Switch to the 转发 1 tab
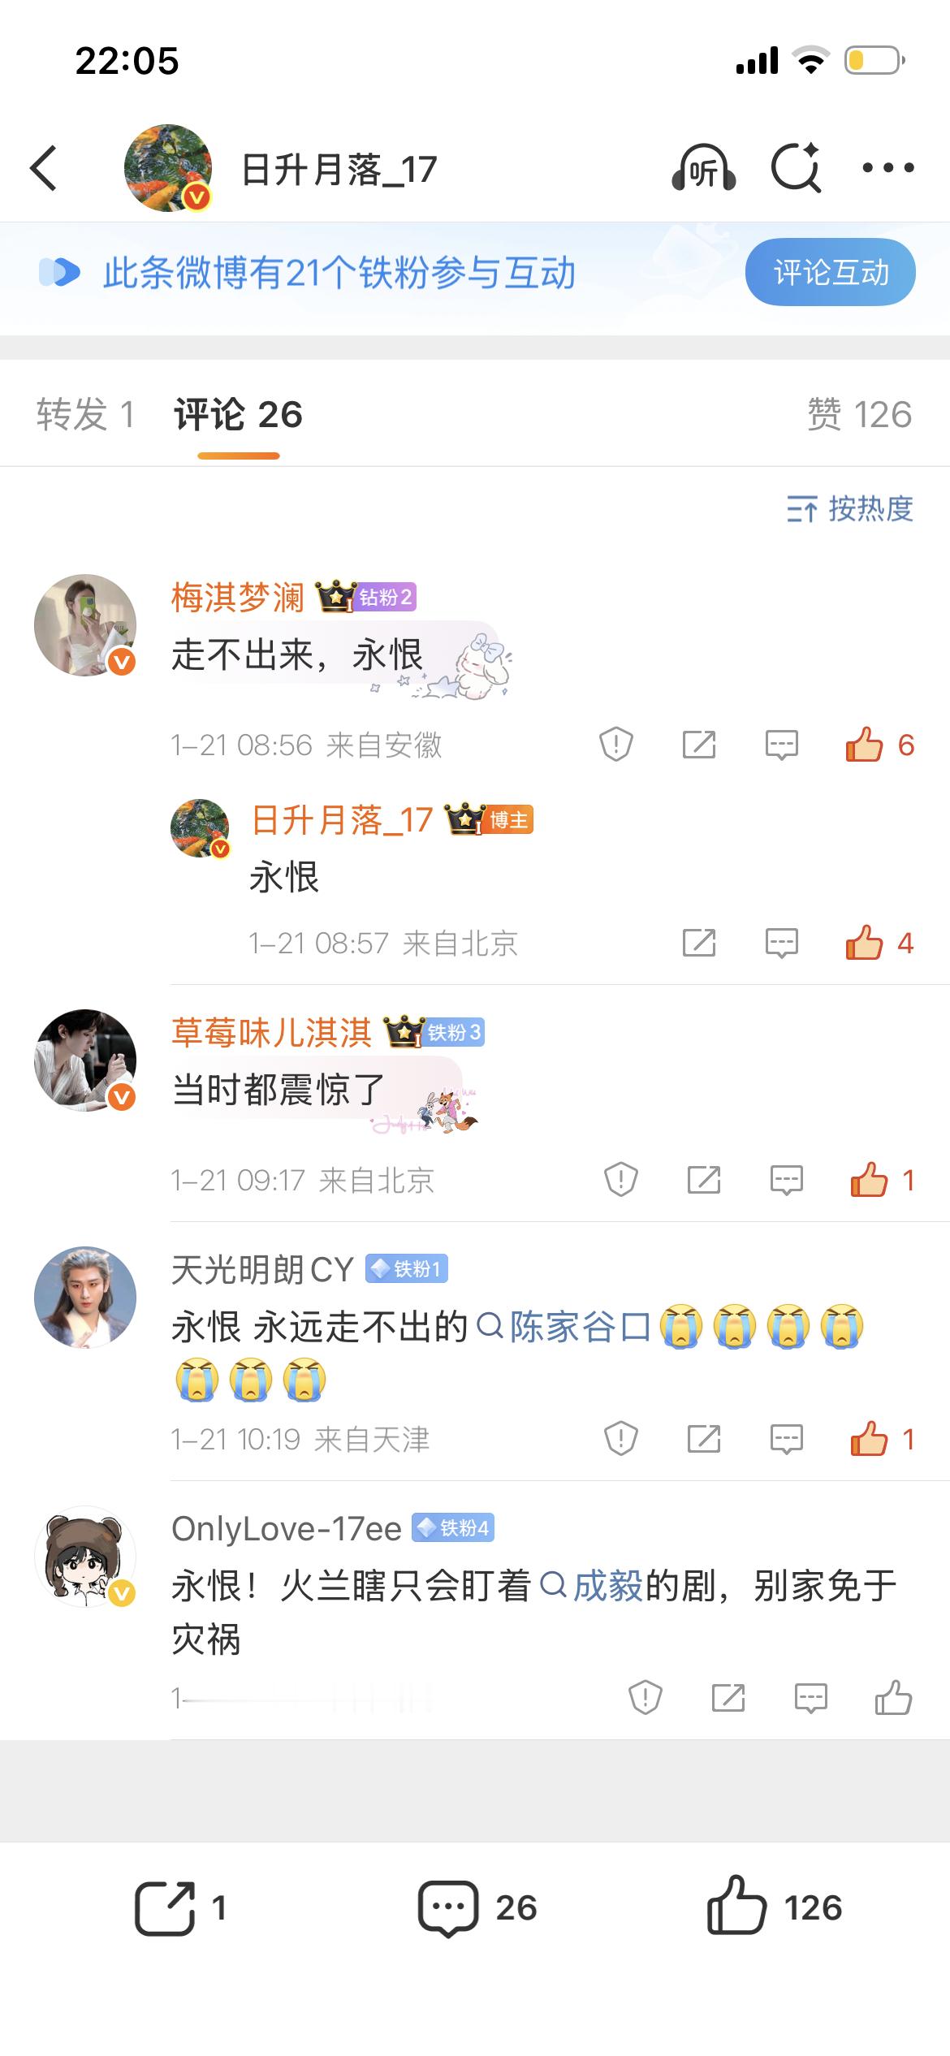 point(85,414)
